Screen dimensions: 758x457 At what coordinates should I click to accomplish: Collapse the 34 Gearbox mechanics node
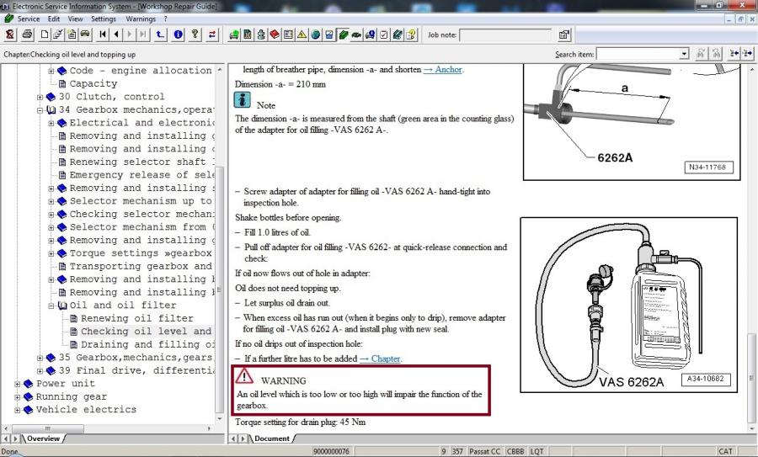coord(40,110)
